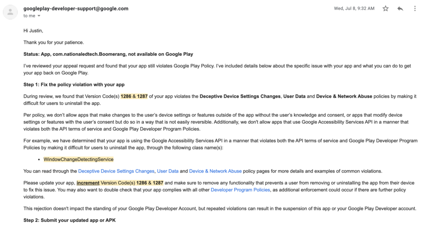426x227 pixels.
Task: Click sender address googleplay-developer-support@google.com
Action: (x=76, y=8)
